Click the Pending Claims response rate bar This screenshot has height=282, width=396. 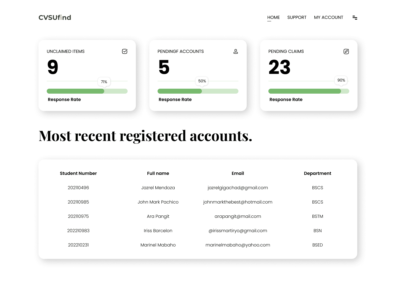point(309,91)
